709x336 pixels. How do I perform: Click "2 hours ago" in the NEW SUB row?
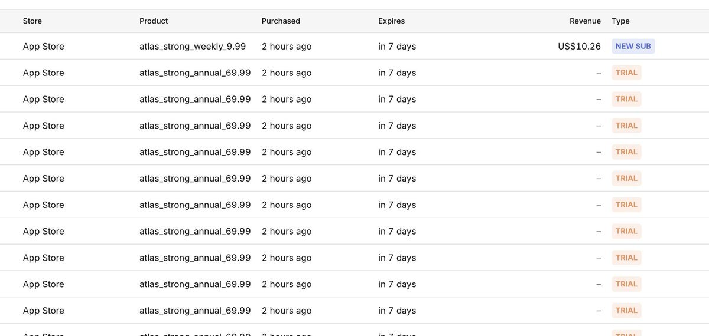coord(287,47)
